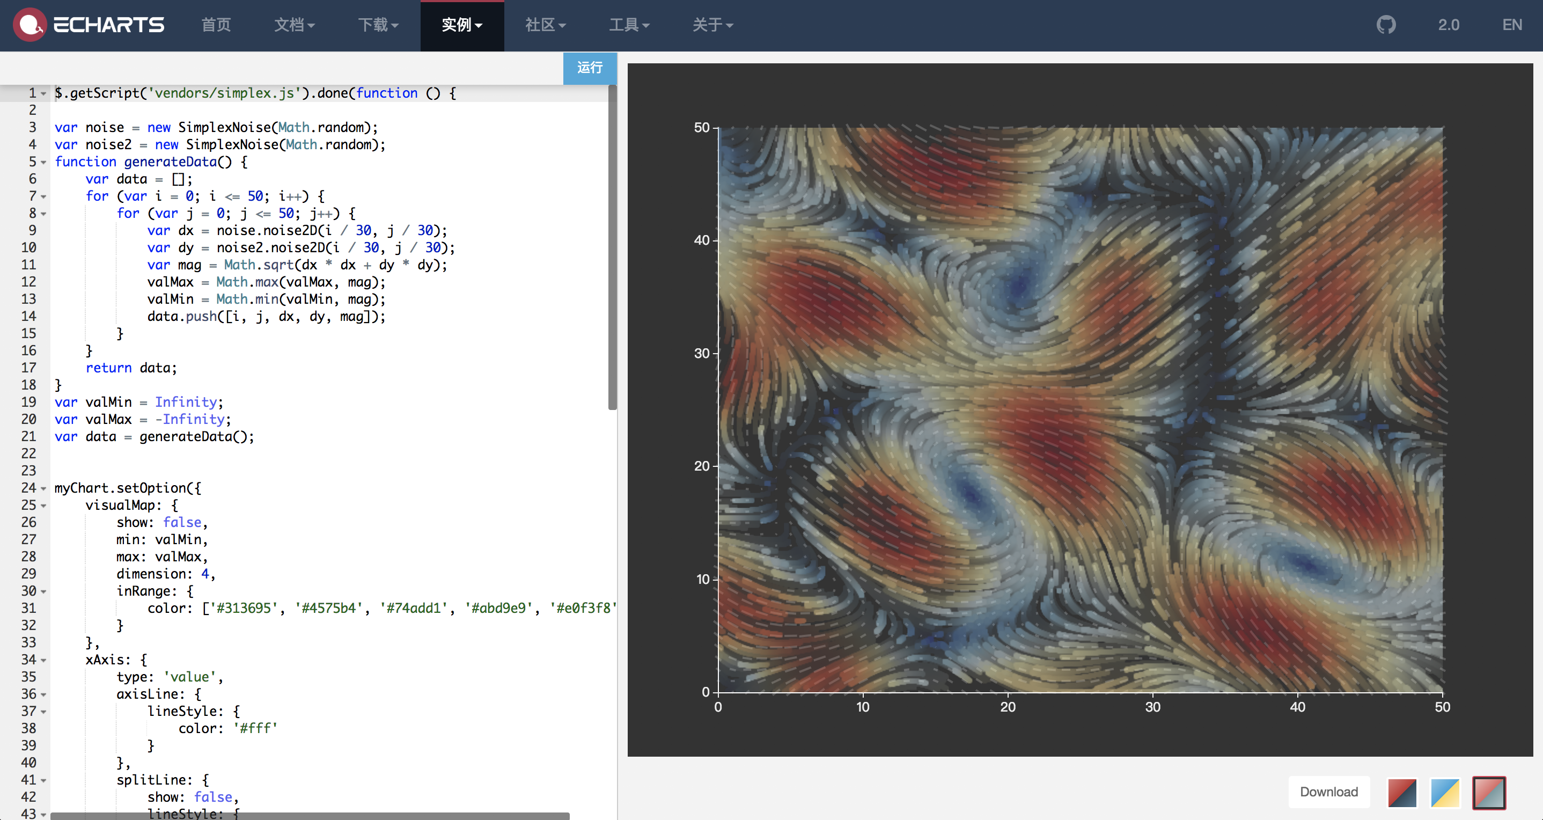Open the GitHub repository icon
Screen dimensions: 1543x820
click(x=1385, y=25)
